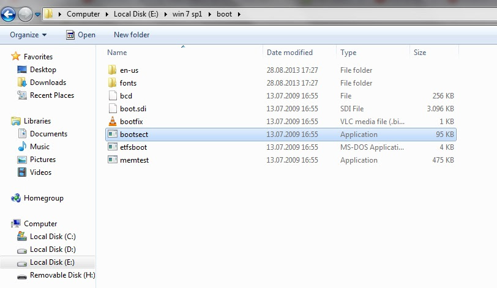Click the boot breadcrumb segment

[x=224, y=14]
